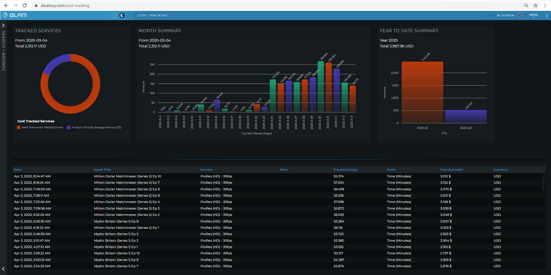The width and height of the screenshot is (551, 275).
Task: Open browser three-dot menu
Action: pos(545,5)
